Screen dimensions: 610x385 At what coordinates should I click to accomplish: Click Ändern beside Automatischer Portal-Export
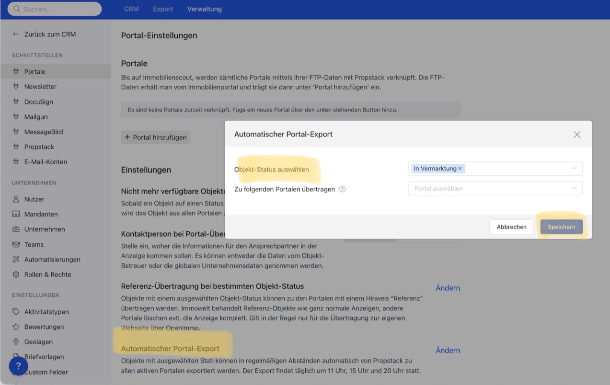(448, 351)
